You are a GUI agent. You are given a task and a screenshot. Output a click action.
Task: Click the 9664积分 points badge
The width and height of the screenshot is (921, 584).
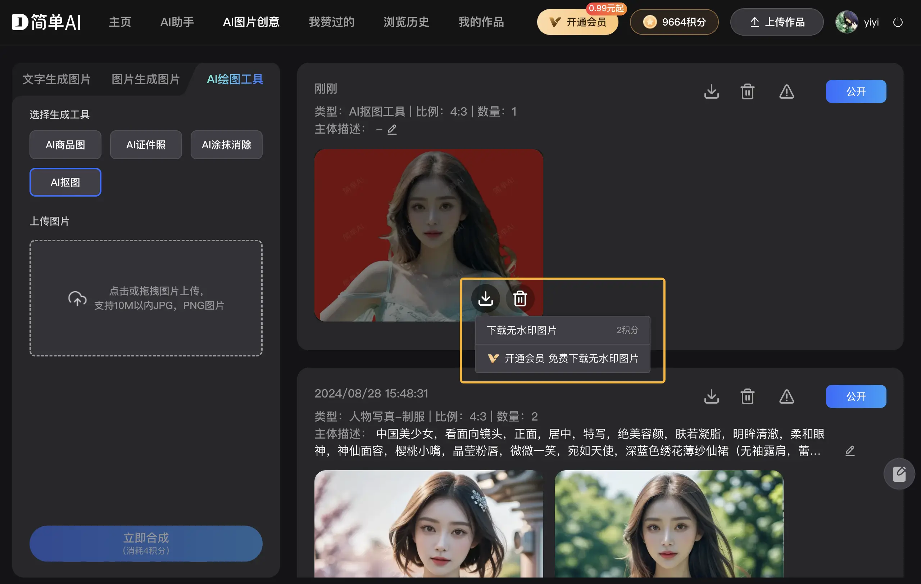click(674, 22)
